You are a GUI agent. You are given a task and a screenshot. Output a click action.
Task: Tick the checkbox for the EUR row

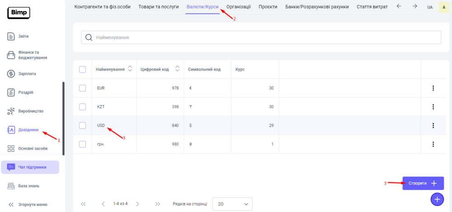(82, 88)
